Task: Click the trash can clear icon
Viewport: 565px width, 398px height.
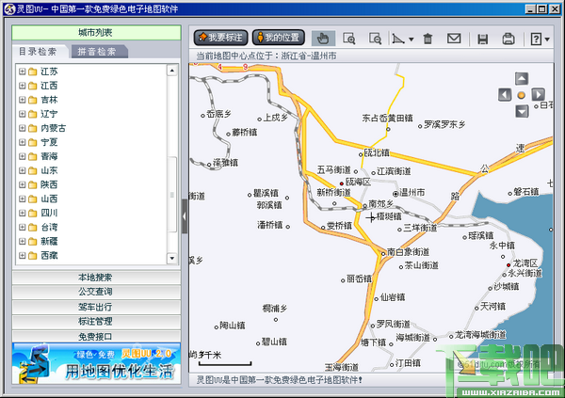Action: tap(428, 39)
